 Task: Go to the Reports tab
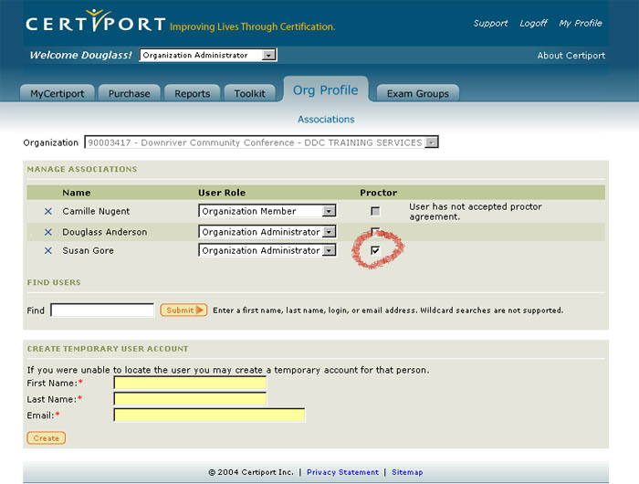tap(193, 93)
